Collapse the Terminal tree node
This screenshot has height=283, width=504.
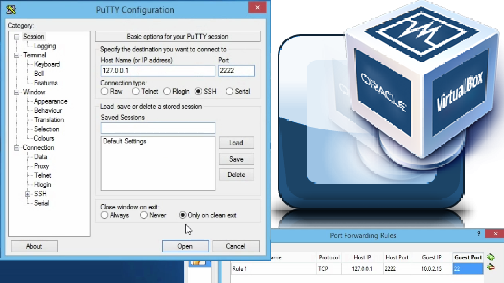point(17,55)
